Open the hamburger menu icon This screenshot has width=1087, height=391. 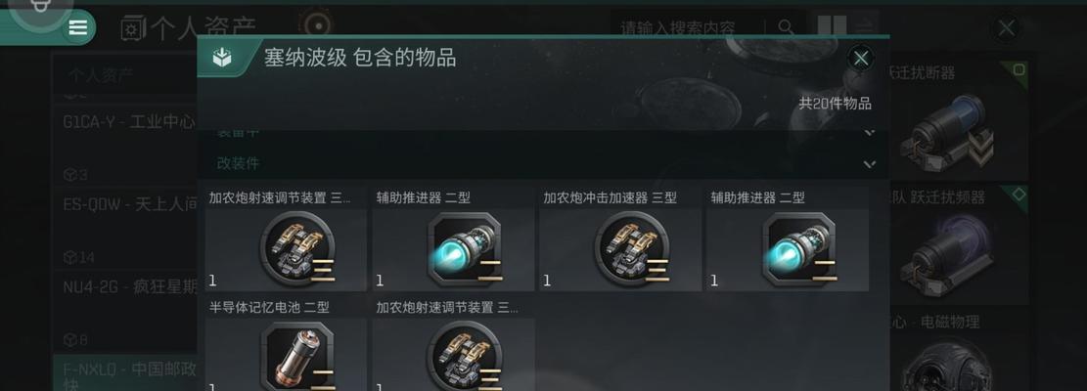click(78, 27)
